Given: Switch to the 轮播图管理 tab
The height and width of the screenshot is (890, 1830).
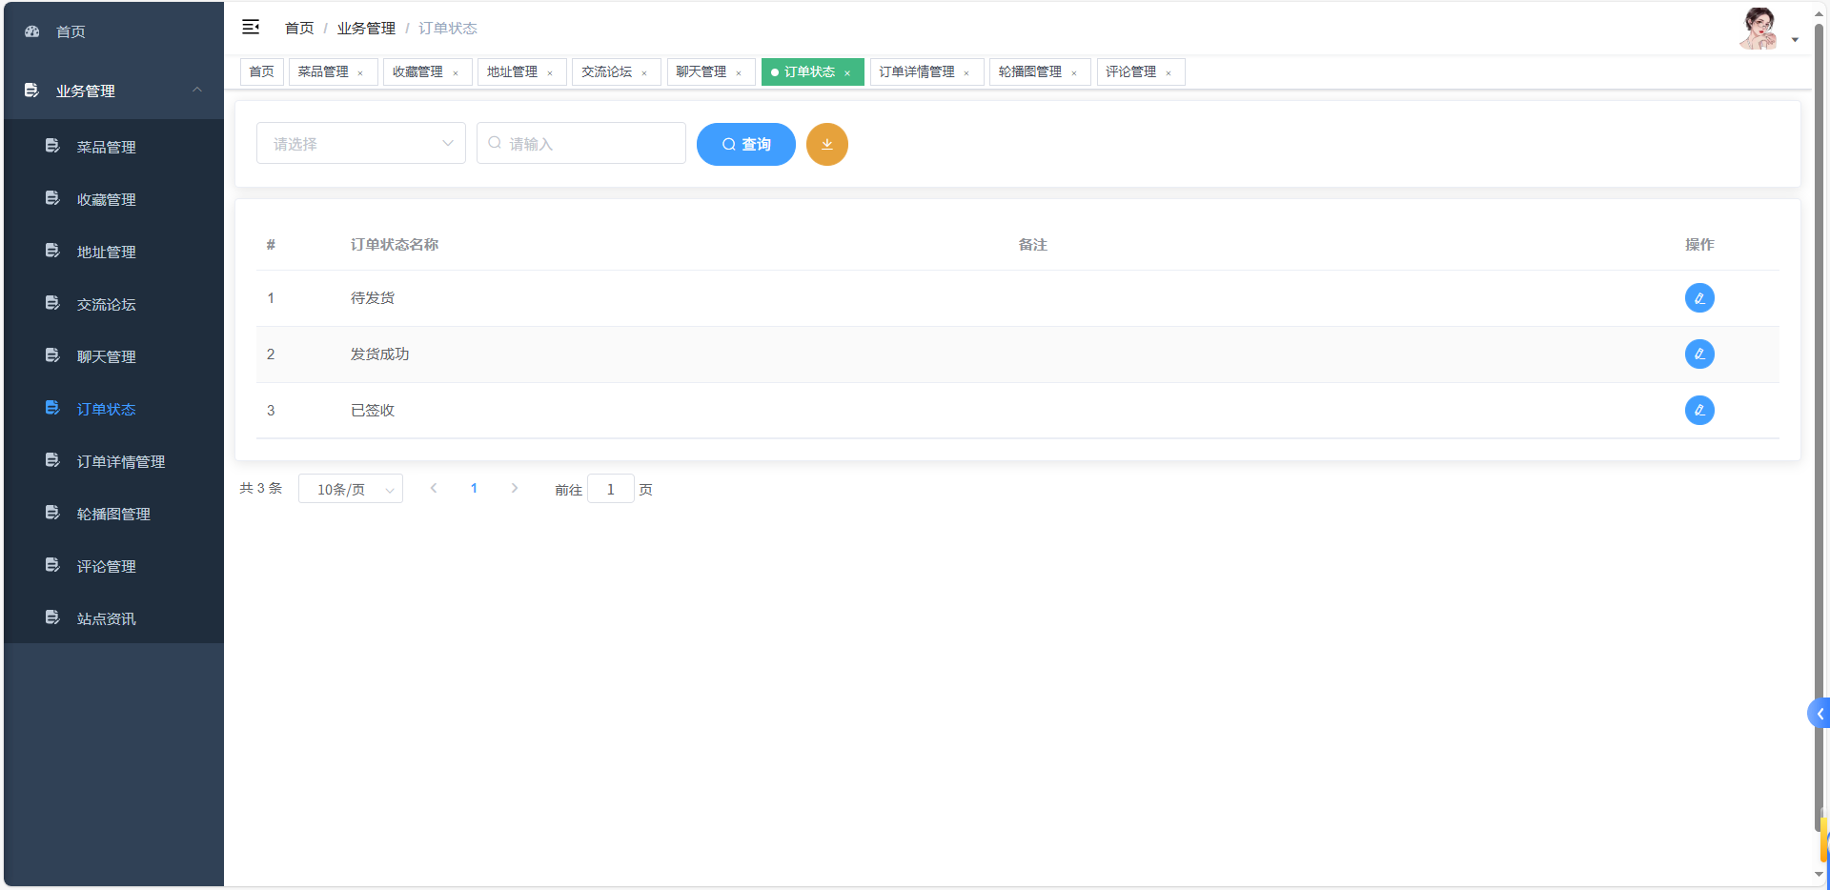Looking at the screenshot, I should 1032,71.
